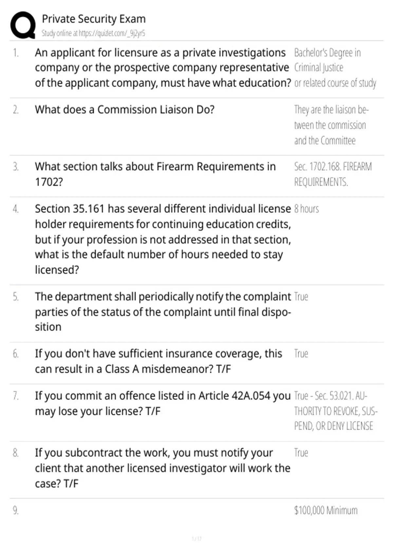
Task: Click True answer for question 6
Action: coord(301,354)
